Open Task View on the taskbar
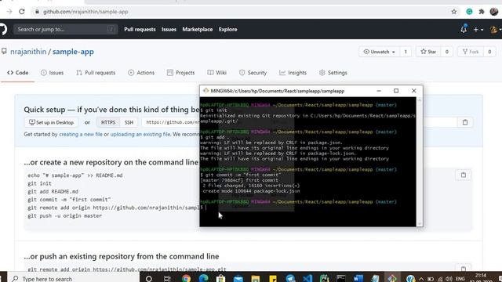Image resolution: width=502 pixels, height=282 pixels. 167,279
